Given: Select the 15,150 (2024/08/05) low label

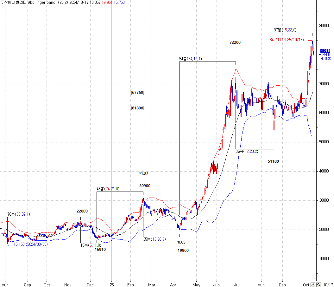Looking at the screenshot, I should tap(30, 245).
